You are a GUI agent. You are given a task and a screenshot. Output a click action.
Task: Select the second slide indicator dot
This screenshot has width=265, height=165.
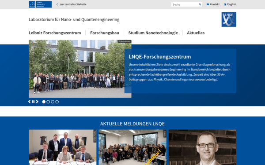[x=48, y=102]
